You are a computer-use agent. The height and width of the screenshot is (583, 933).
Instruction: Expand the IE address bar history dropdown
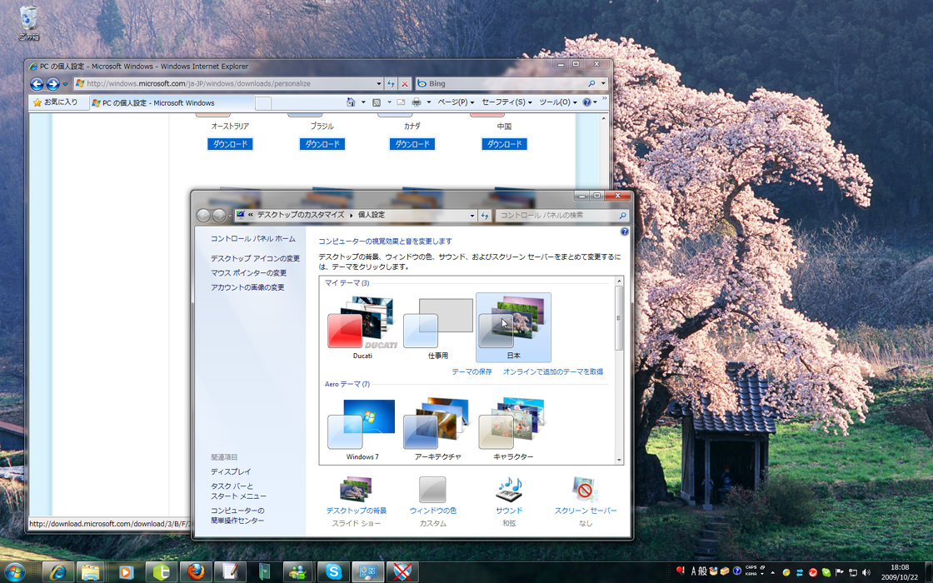(x=379, y=84)
